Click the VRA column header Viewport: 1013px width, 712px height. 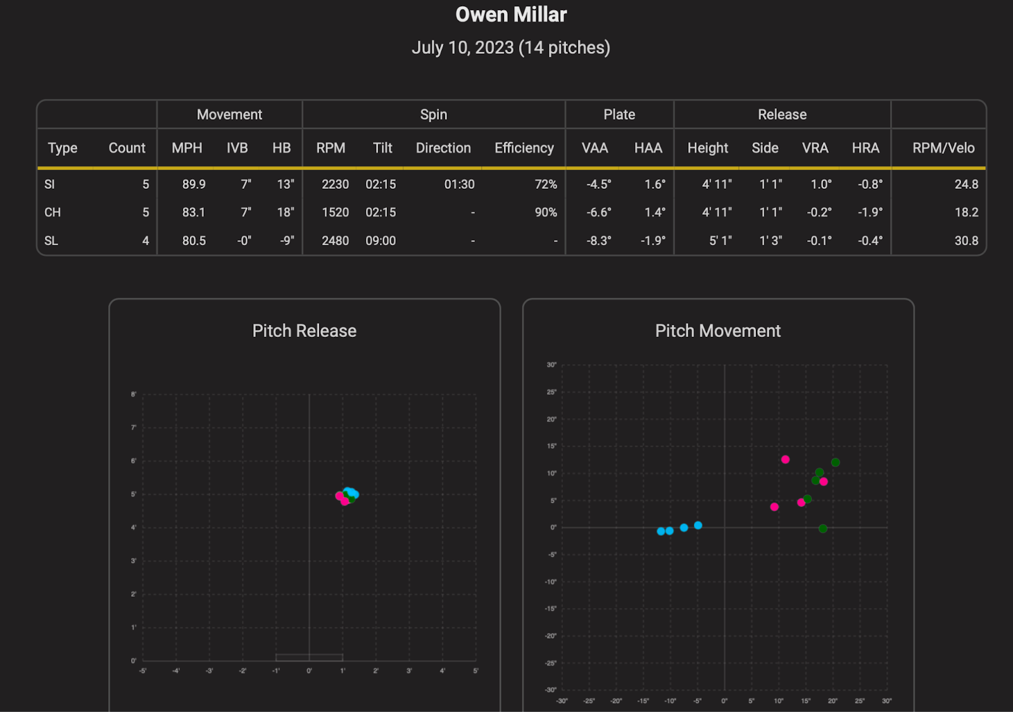(x=815, y=148)
